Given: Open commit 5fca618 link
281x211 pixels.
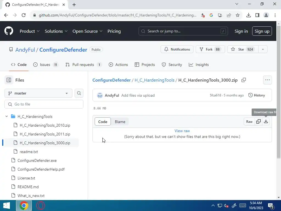Looking at the screenshot, I should coord(215,95).
